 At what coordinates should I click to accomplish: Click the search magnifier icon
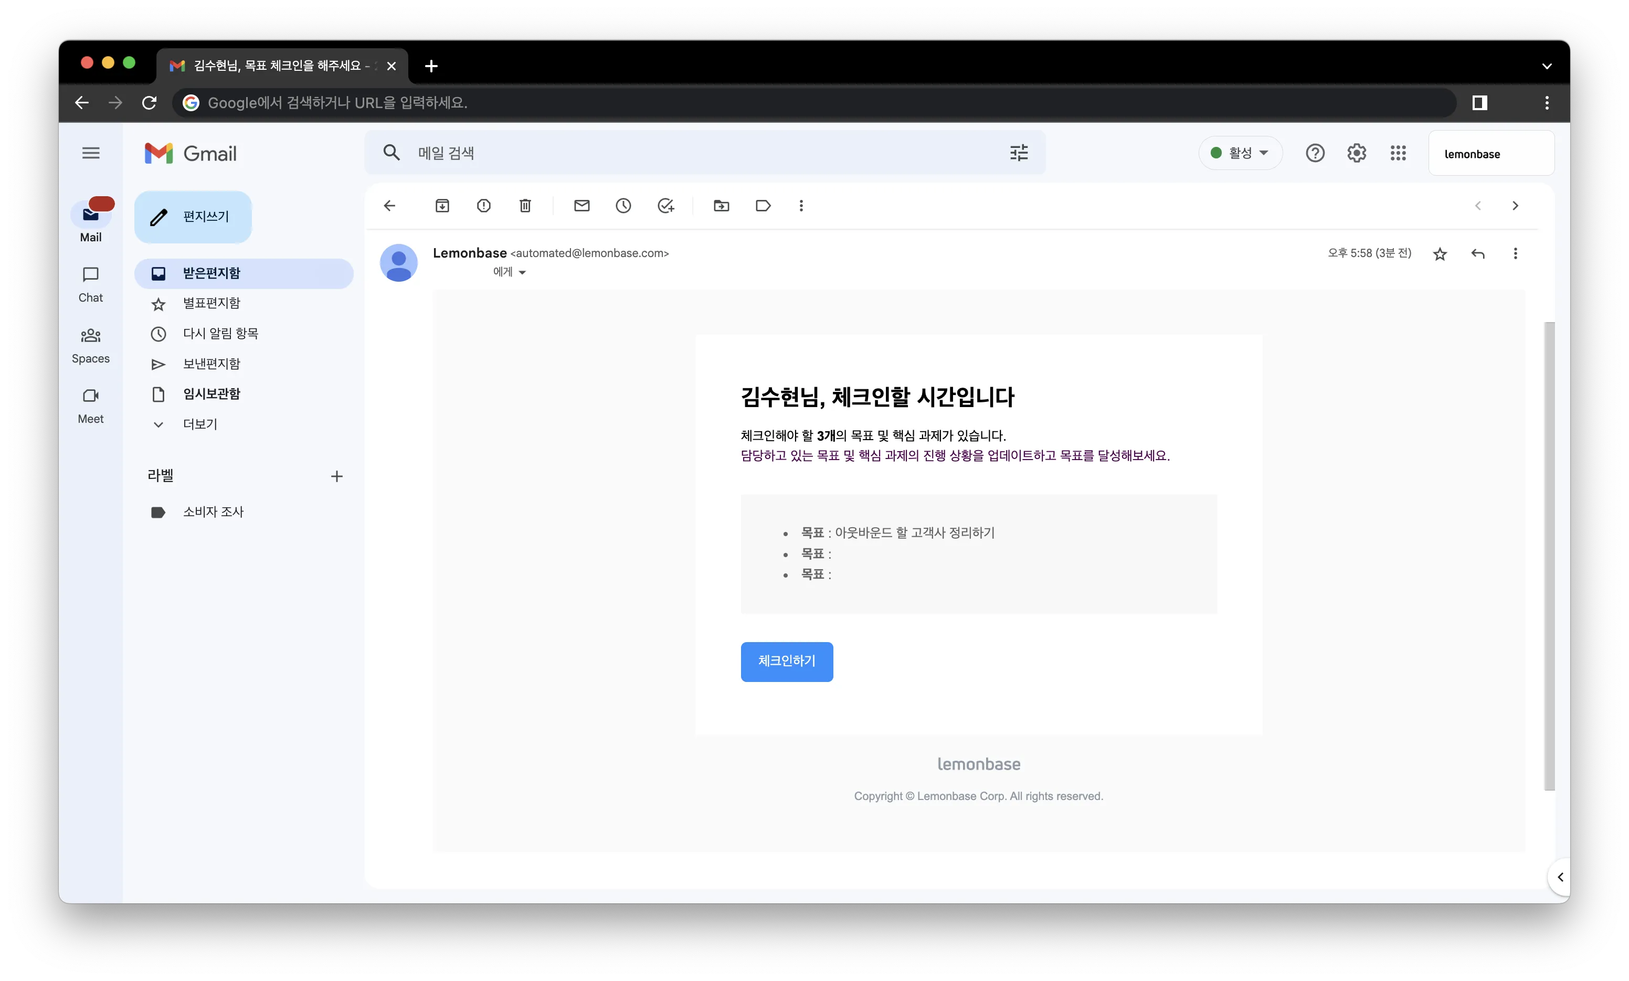pyautogui.click(x=392, y=153)
